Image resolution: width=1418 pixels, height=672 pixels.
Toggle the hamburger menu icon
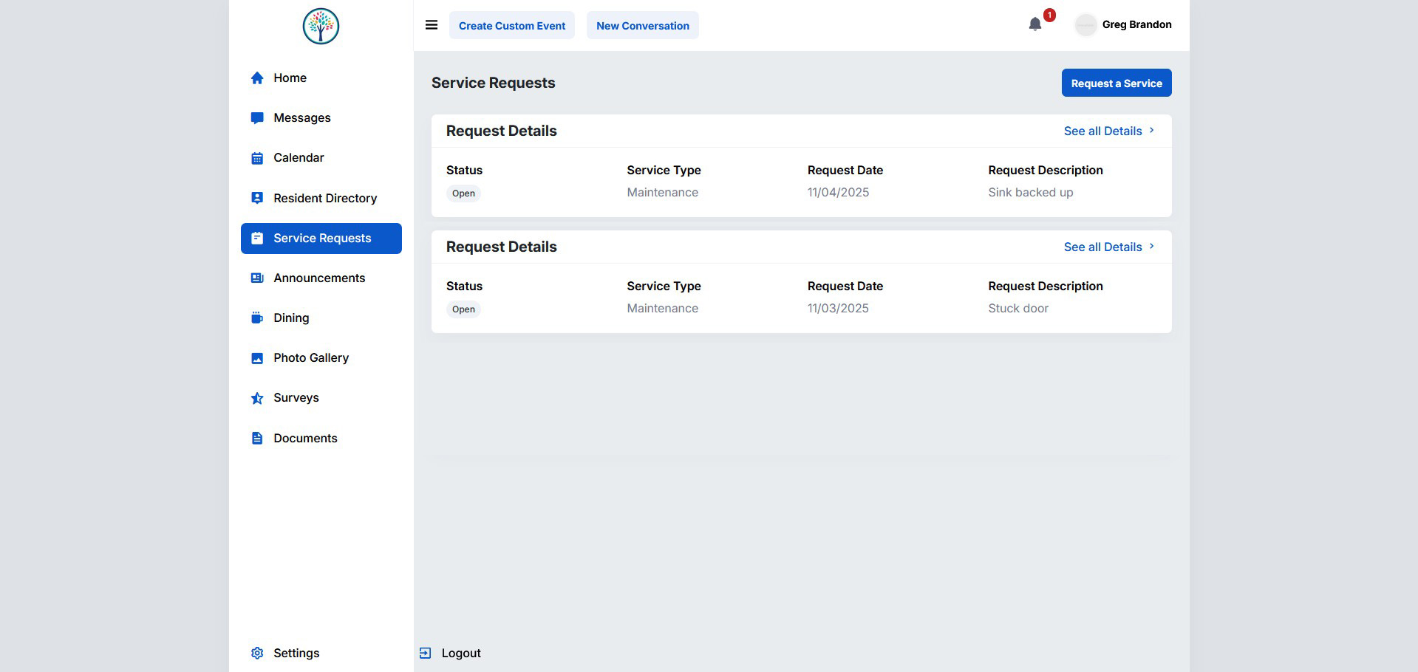tap(432, 25)
